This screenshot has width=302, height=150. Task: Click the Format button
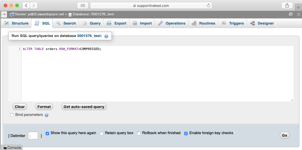click(x=44, y=107)
